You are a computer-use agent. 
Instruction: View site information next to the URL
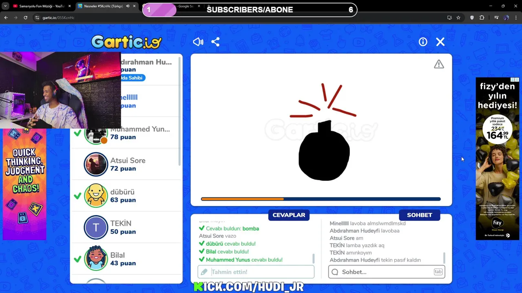point(37,17)
